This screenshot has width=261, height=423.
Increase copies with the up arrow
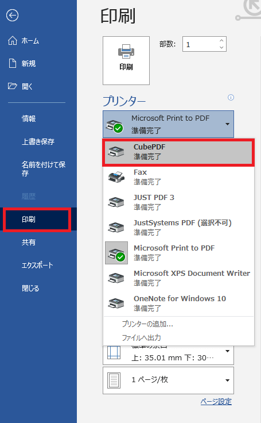(221, 40)
